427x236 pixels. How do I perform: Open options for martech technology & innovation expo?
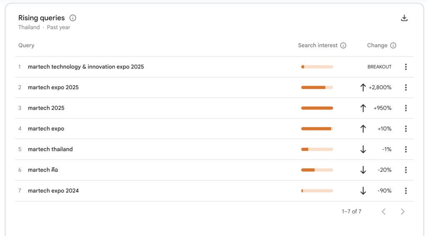(406, 67)
